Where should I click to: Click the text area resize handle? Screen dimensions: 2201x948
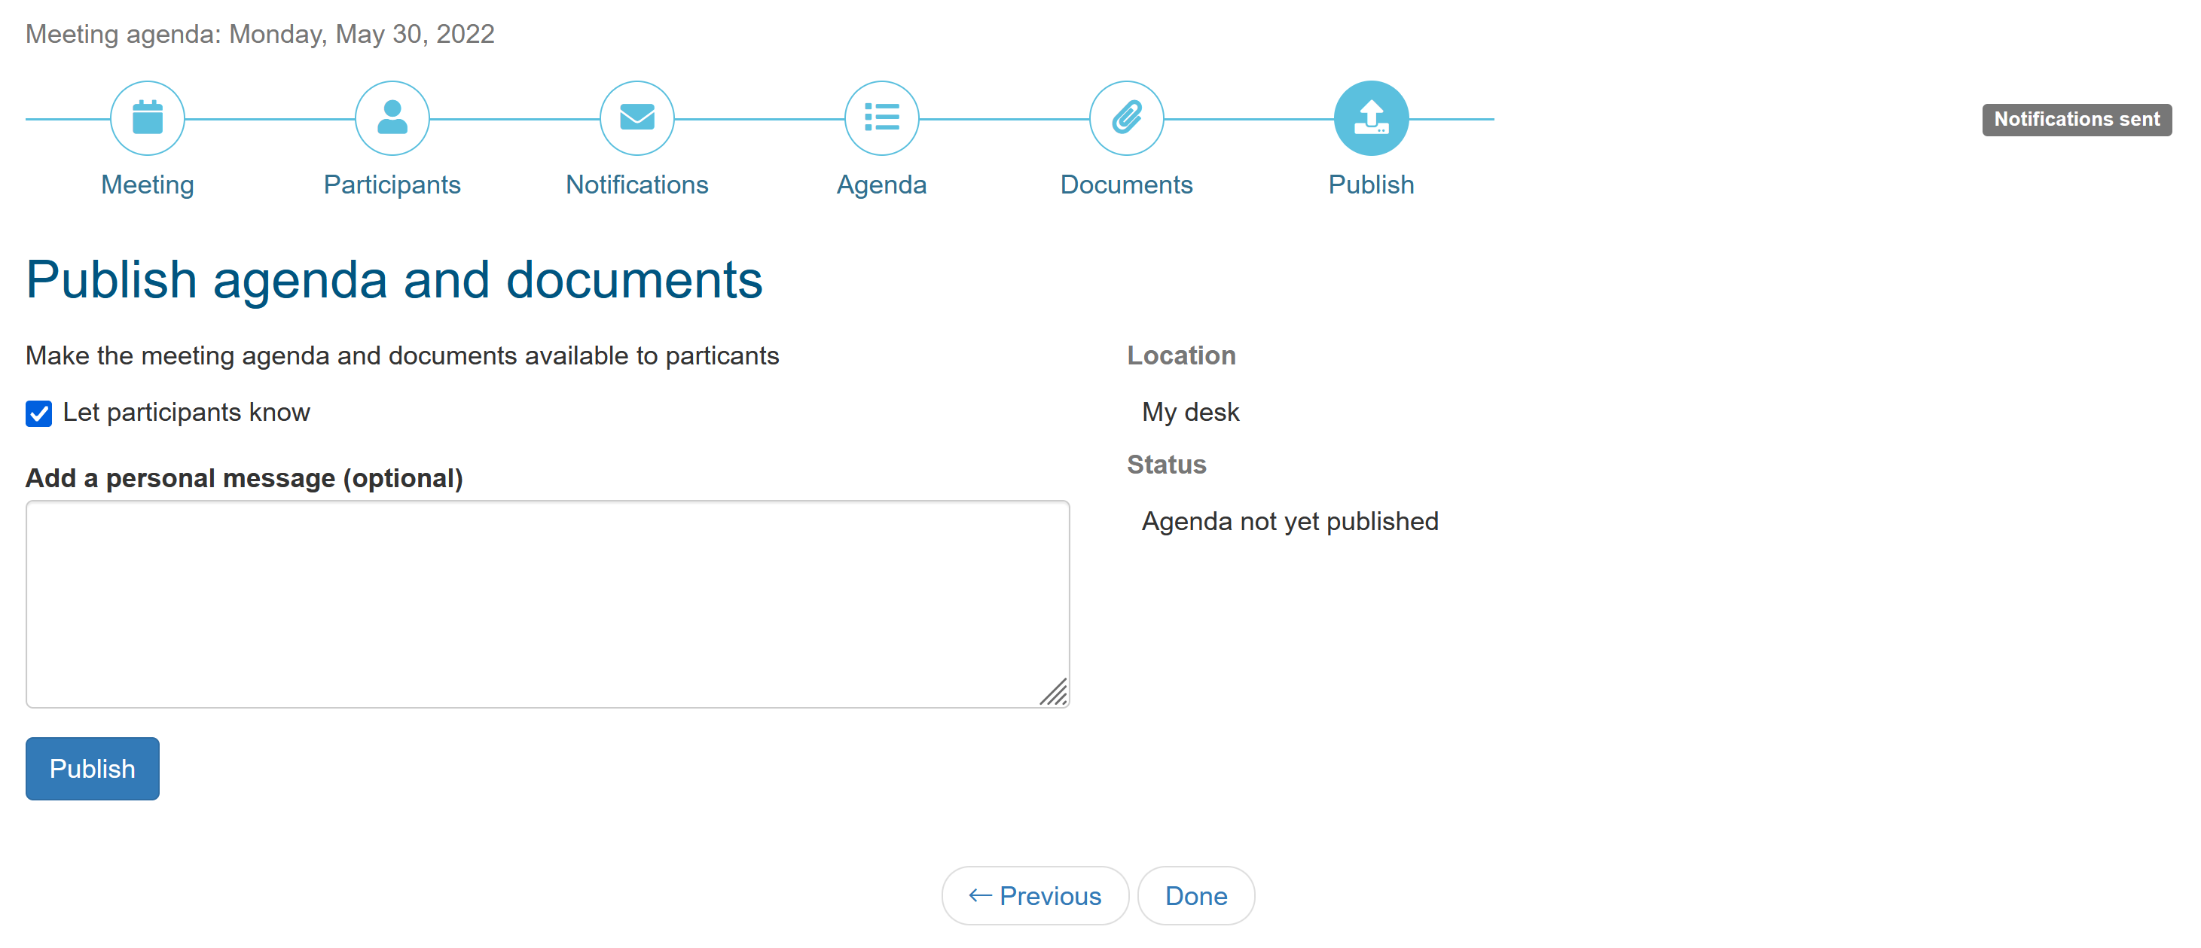pos(1055,693)
